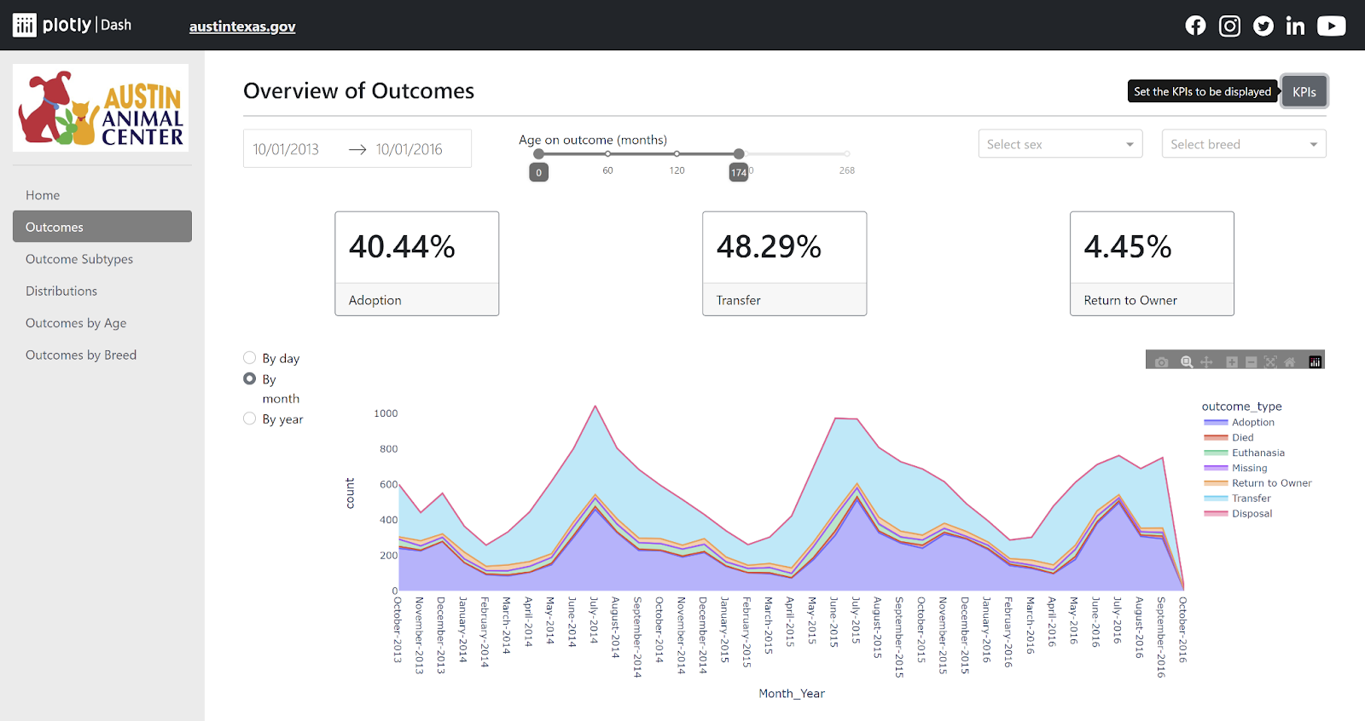
Task: Toggle Euthanasia trace in the legend
Action: pyautogui.click(x=1245, y=453)
